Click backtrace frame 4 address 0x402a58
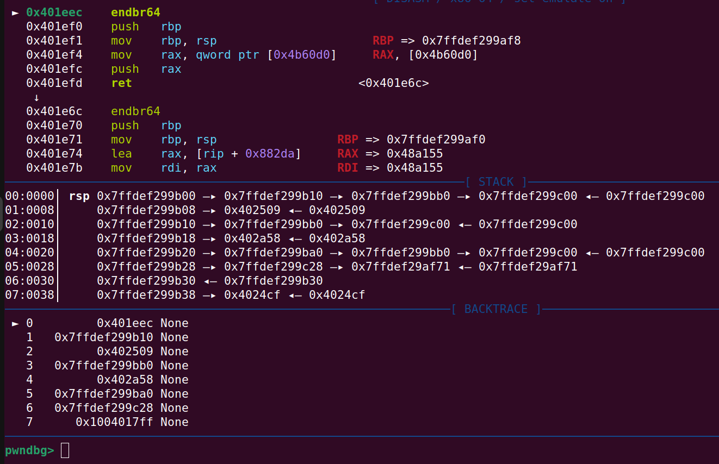The height and width of the screenshot is (464, 719). (x=125, y=380)
